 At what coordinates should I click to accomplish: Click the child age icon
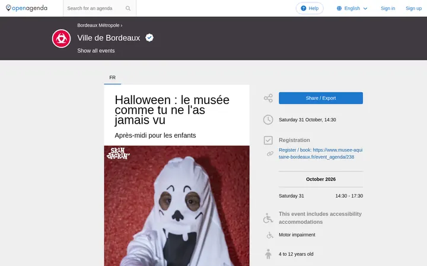tap(268, 254)
